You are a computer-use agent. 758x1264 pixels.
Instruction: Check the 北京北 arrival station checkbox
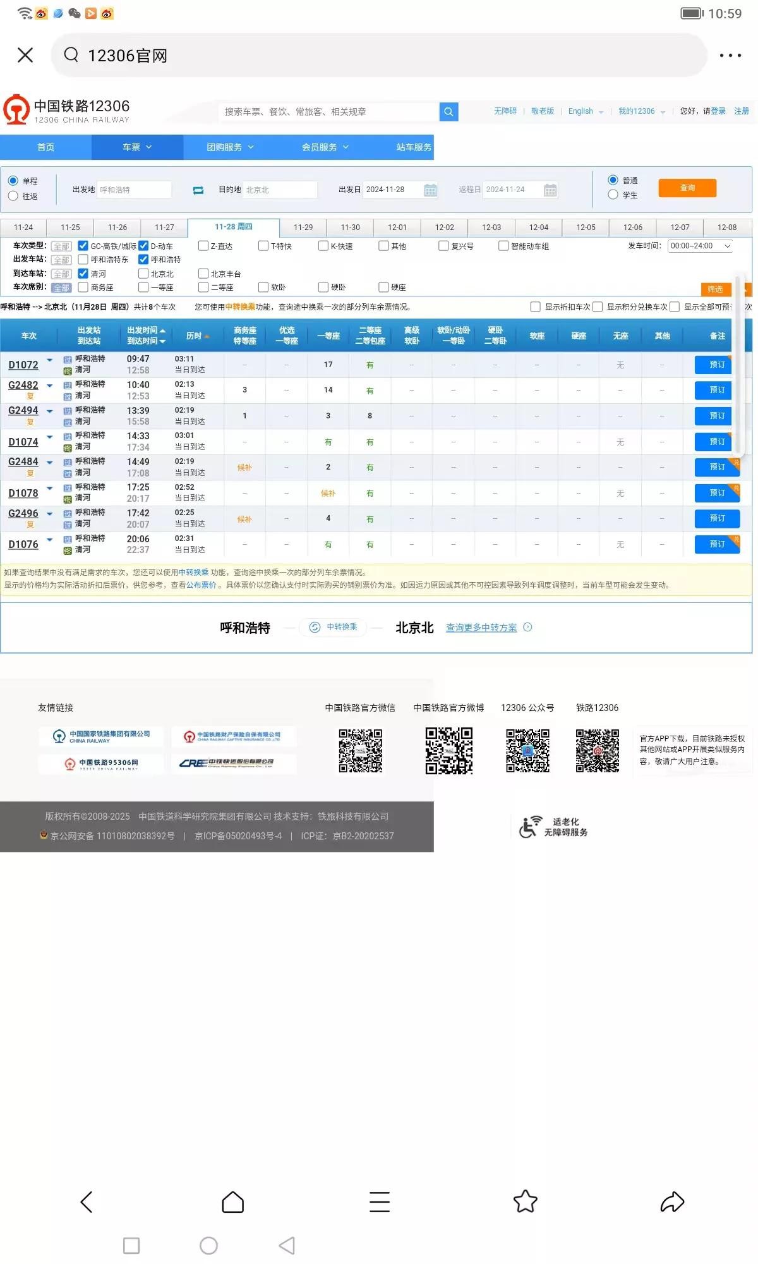coord(143,274)
